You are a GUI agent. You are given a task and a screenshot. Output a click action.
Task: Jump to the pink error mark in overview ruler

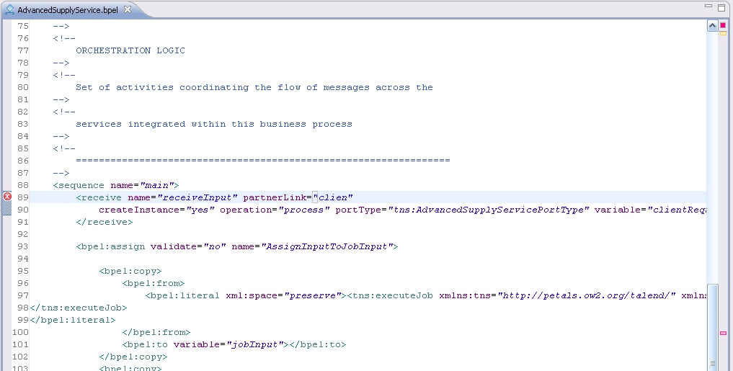pos(723,333)
